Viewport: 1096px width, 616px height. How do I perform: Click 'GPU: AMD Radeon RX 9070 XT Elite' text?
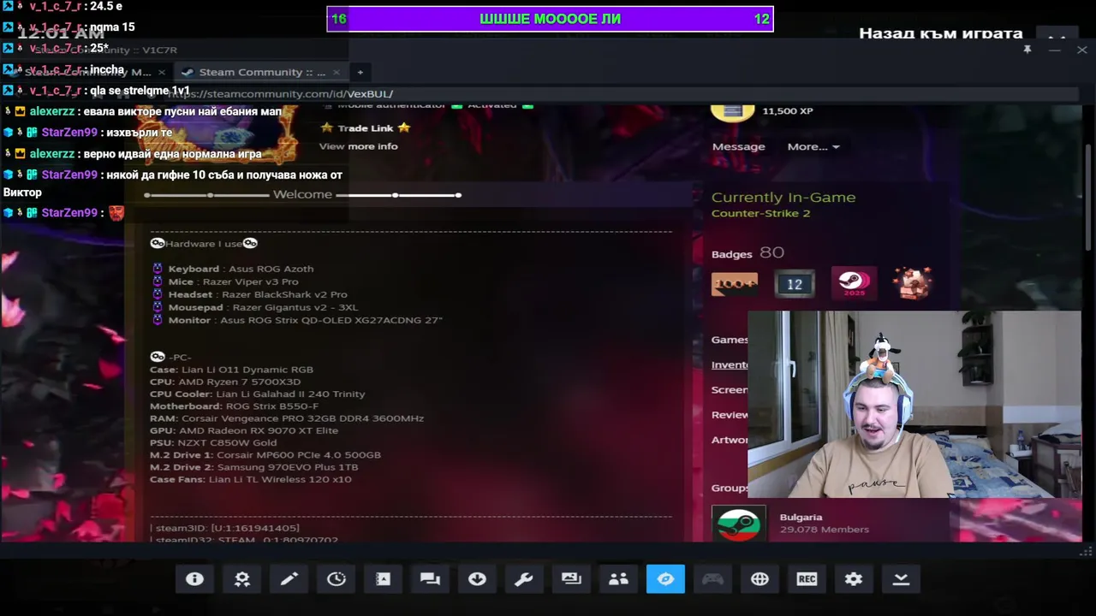coord(244,430)
